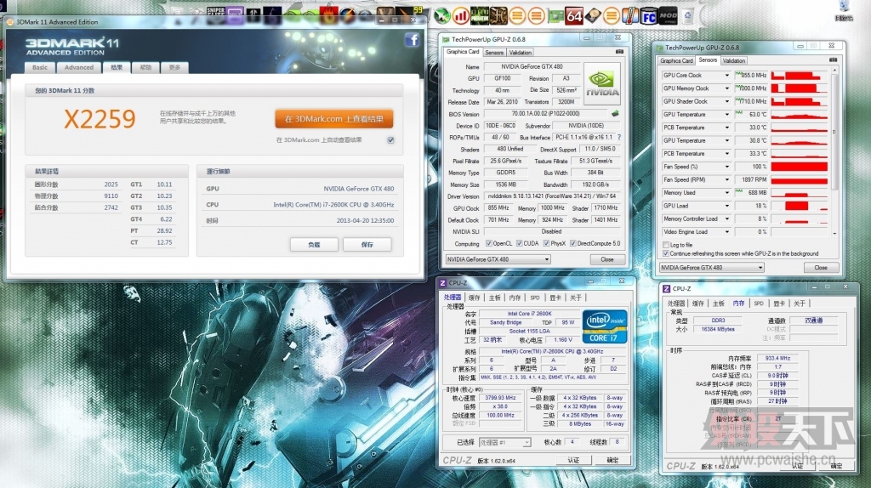Open the green arrow globe icon in the dock
Screen dimensions: 871x488
coord(441,16)
